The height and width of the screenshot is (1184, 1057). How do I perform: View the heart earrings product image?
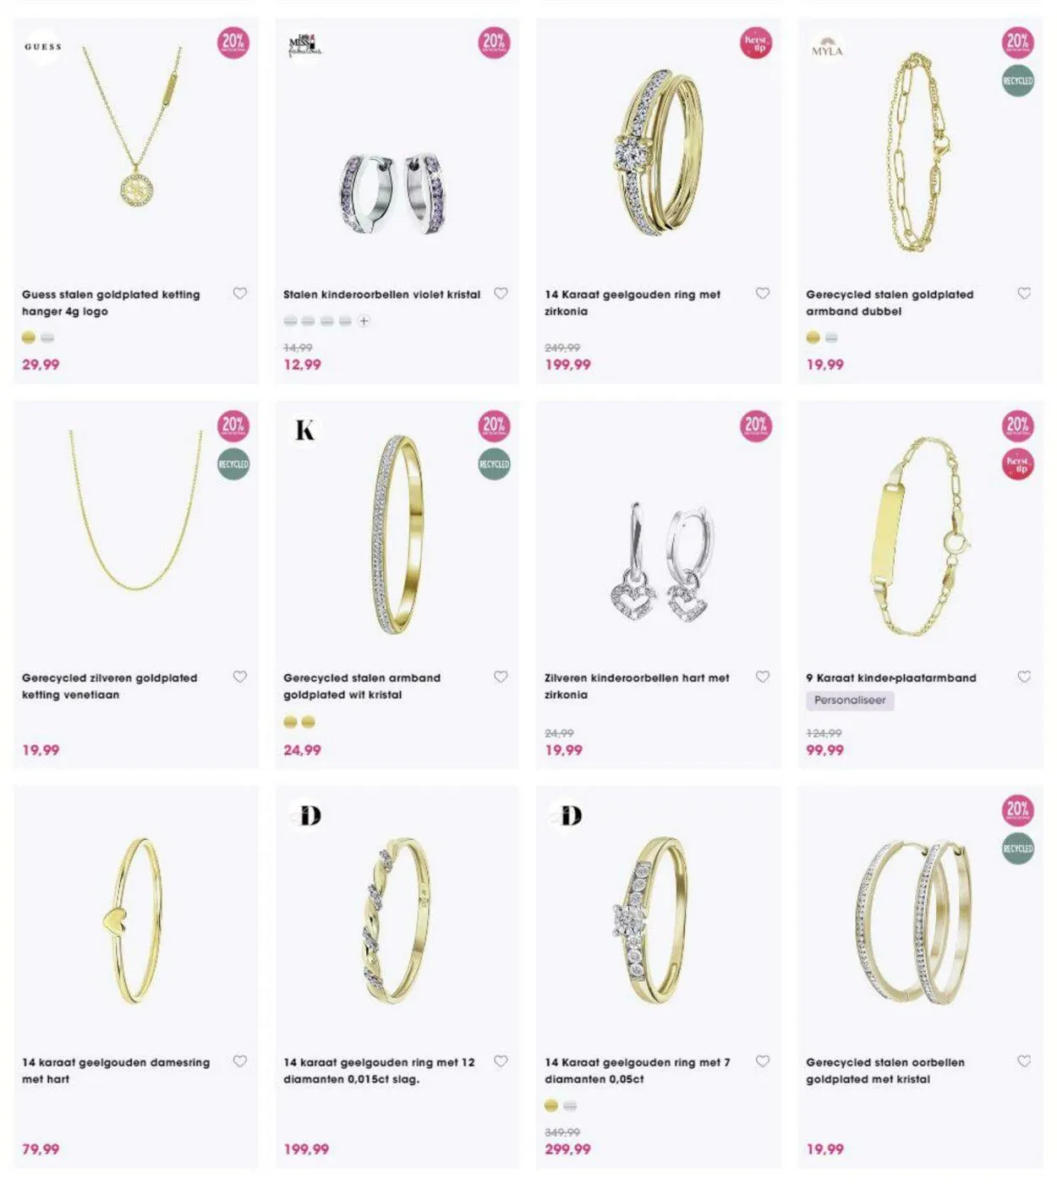pyautogui.click(x=660, y=560)
